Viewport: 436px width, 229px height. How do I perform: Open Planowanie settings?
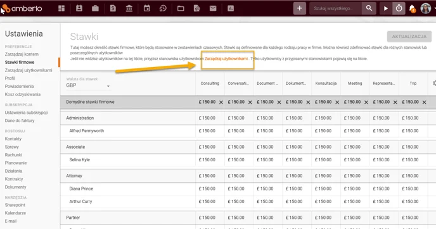coord(16,163)
